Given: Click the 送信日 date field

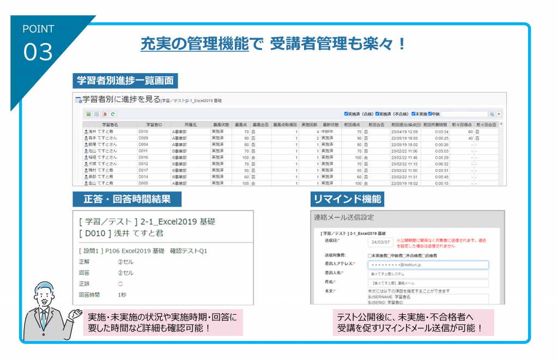Looking at the screenshot, I should click(x=380, y=242).
